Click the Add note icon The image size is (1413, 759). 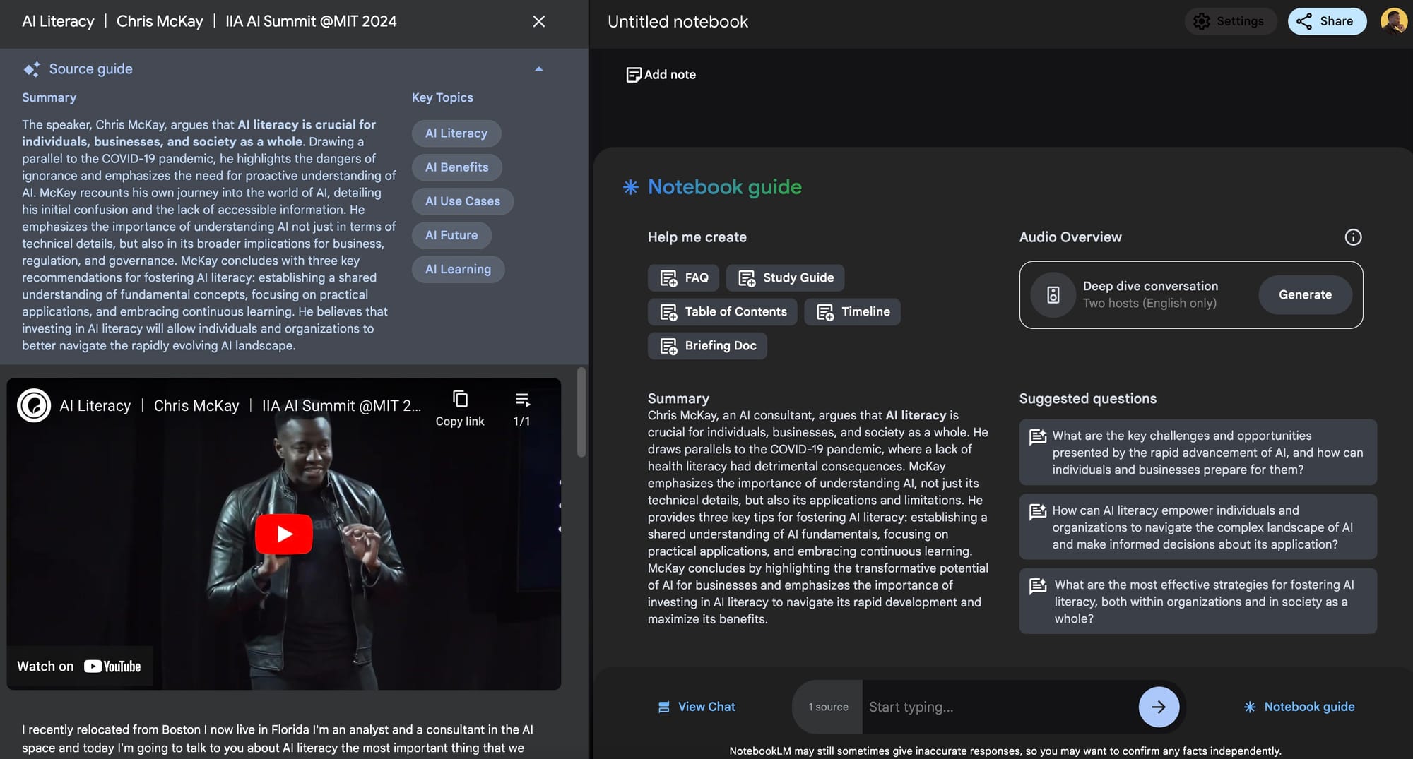tap(634, 75)
